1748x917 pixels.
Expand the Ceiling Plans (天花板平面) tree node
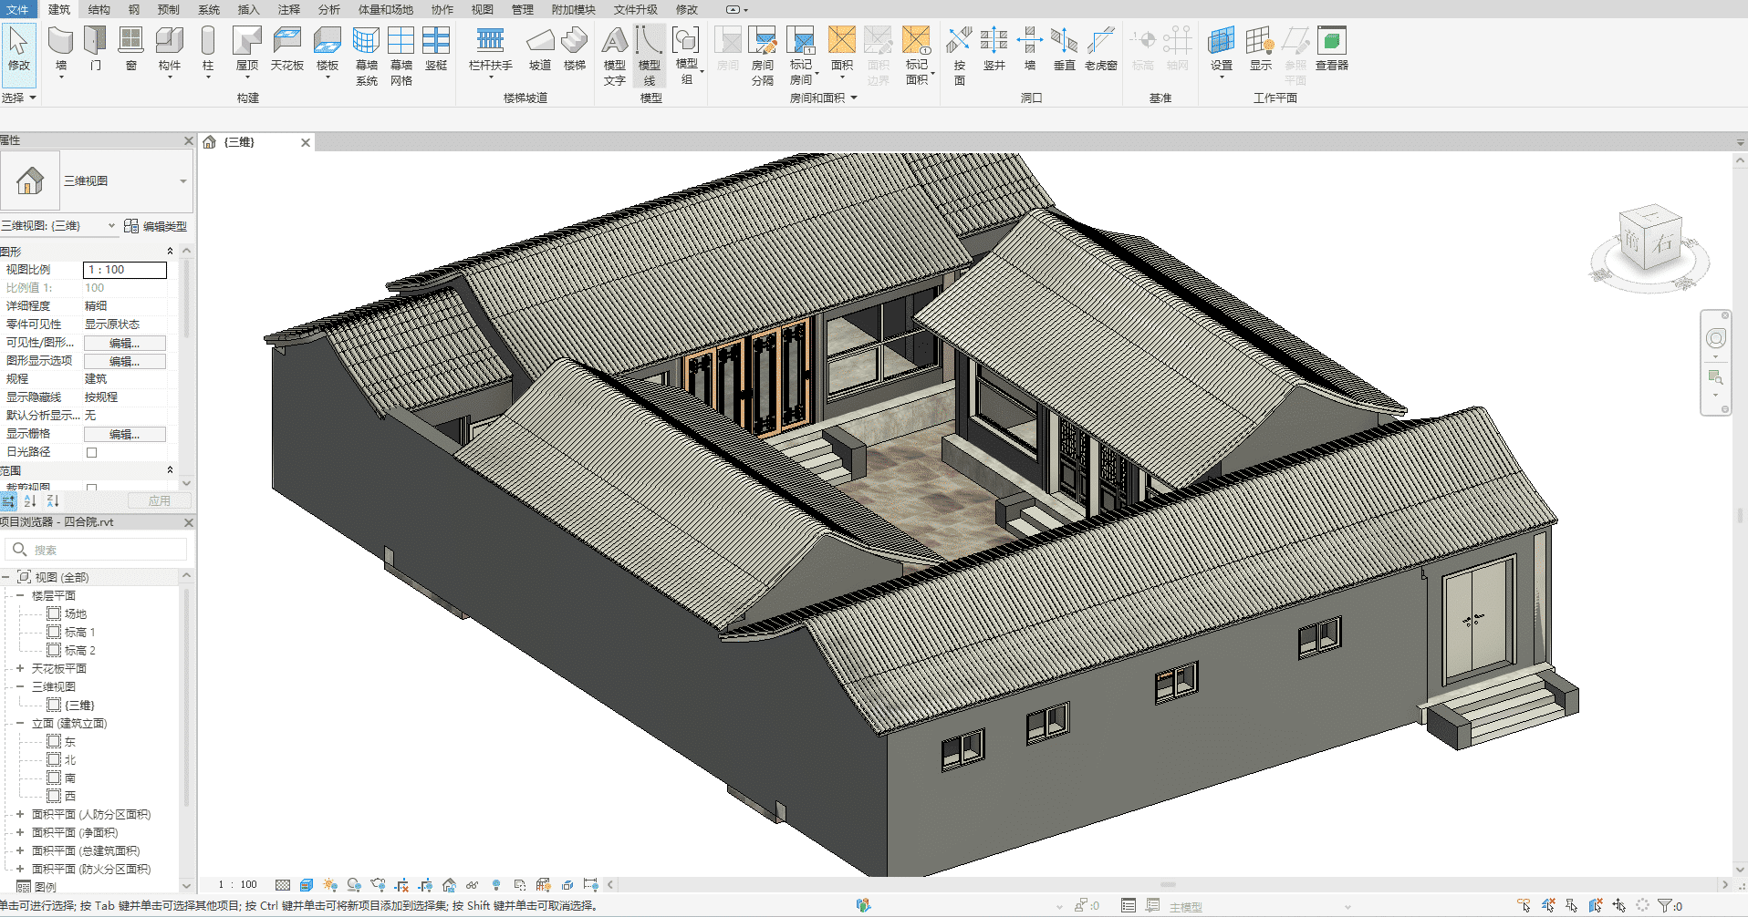20,668
